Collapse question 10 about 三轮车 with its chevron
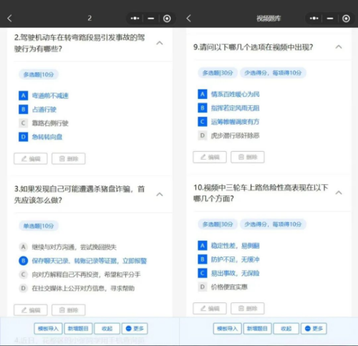The height and width of the screenshot is (346, 358). click(x=339, y=193)
